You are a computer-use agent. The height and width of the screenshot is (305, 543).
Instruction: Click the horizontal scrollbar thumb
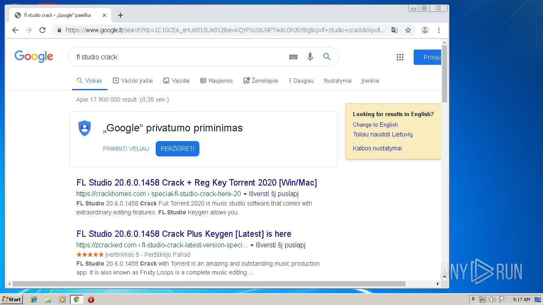pyautogui.click(x=209, y=284)
